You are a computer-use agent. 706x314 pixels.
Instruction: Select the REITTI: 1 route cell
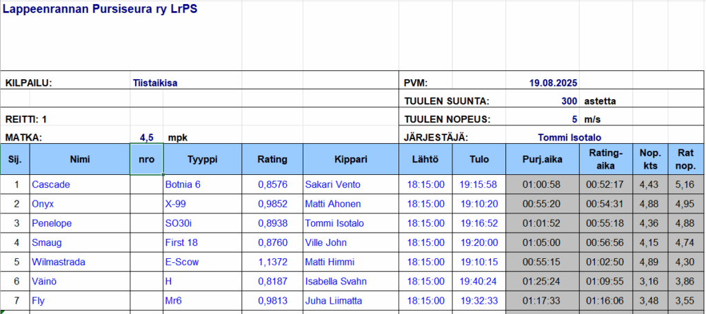[26, 119]
